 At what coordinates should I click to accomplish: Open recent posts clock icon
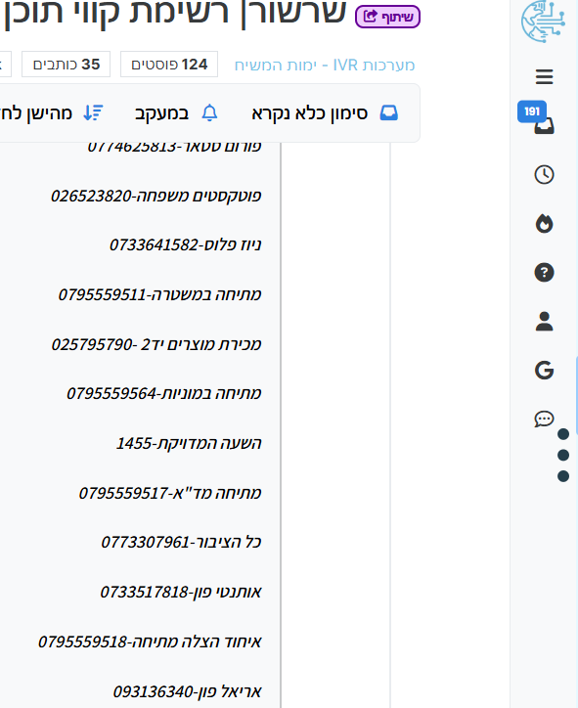point(544,174)
